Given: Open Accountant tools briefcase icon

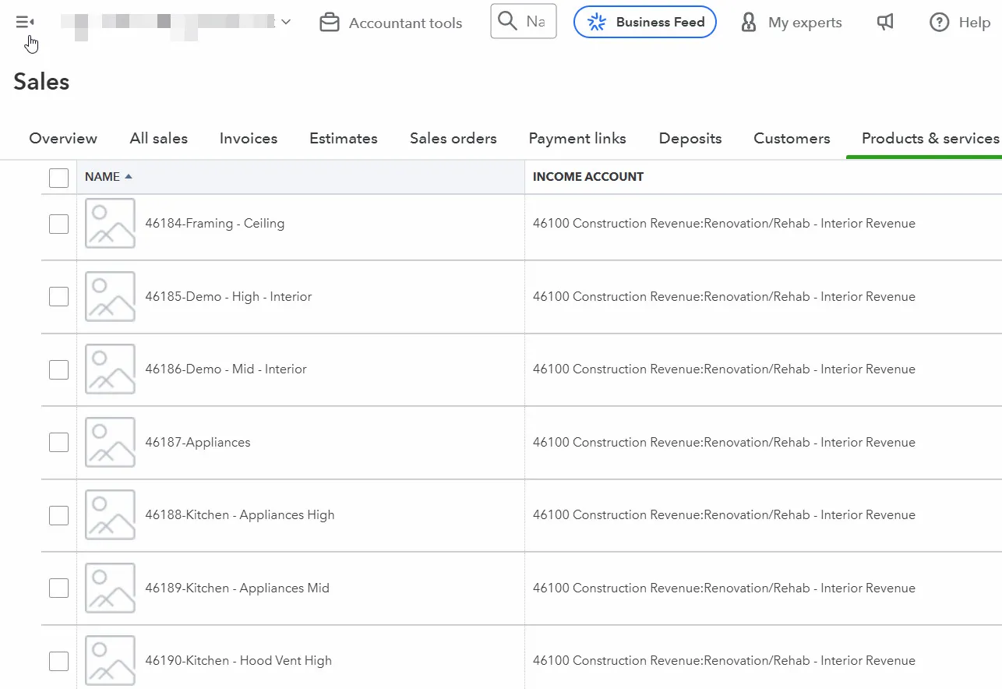Looking at the screenshot, I should click(x=330, y=23).
